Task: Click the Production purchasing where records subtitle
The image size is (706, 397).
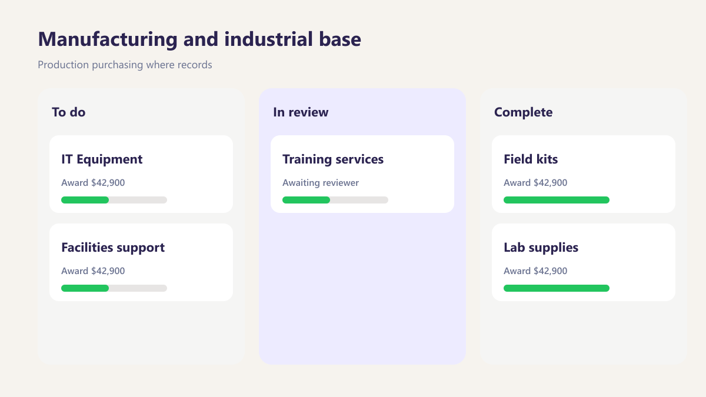Action: (125, 65)
